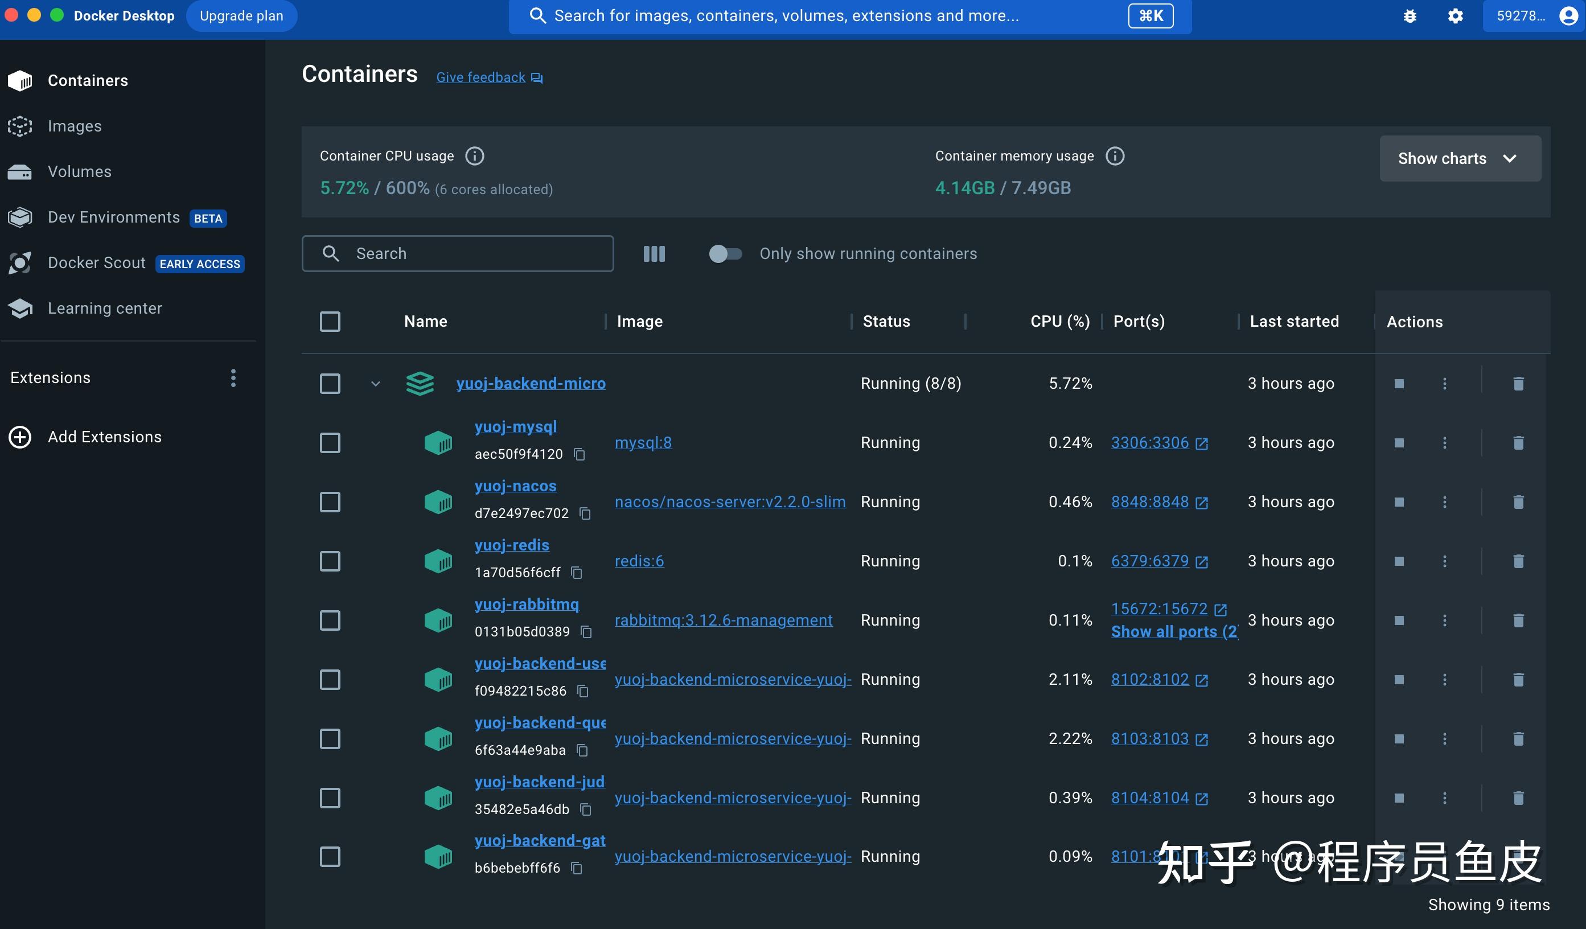Collapse the yuoj-backend-micro stack chevron
Viewport: 1586px width, 929px height.
coord(376,384)
